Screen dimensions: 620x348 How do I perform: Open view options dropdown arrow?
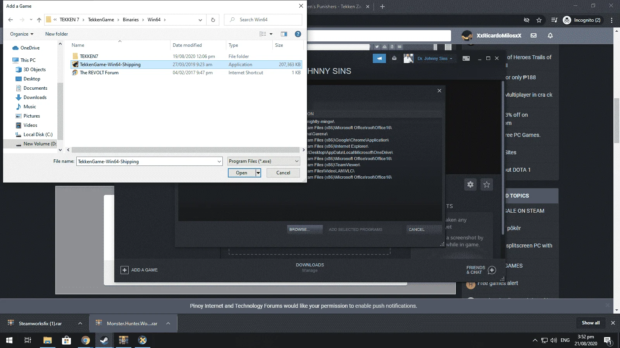click(271, 34)
